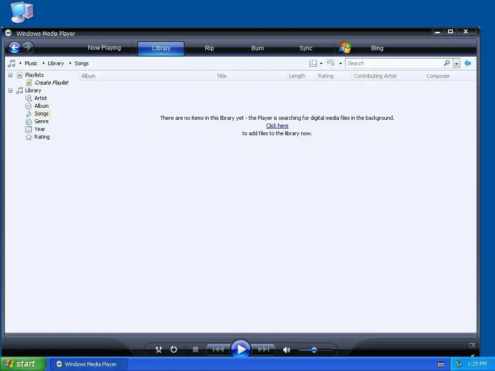Expand the Songs breadcrumb arrow
Viewport: 495px width, 371px height.
[70, 63]
